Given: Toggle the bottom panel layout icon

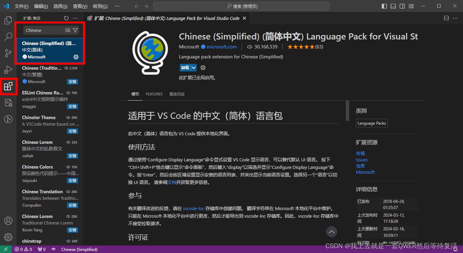Looking at the screenshot, I should (393, 6).
